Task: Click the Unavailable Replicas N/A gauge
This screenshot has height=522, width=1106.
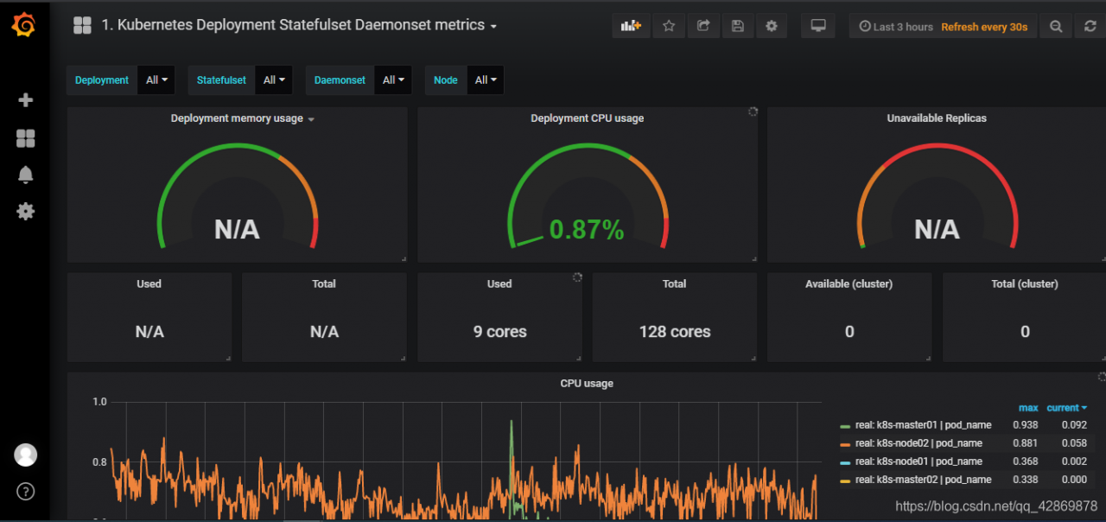Action: coord(937,230)
